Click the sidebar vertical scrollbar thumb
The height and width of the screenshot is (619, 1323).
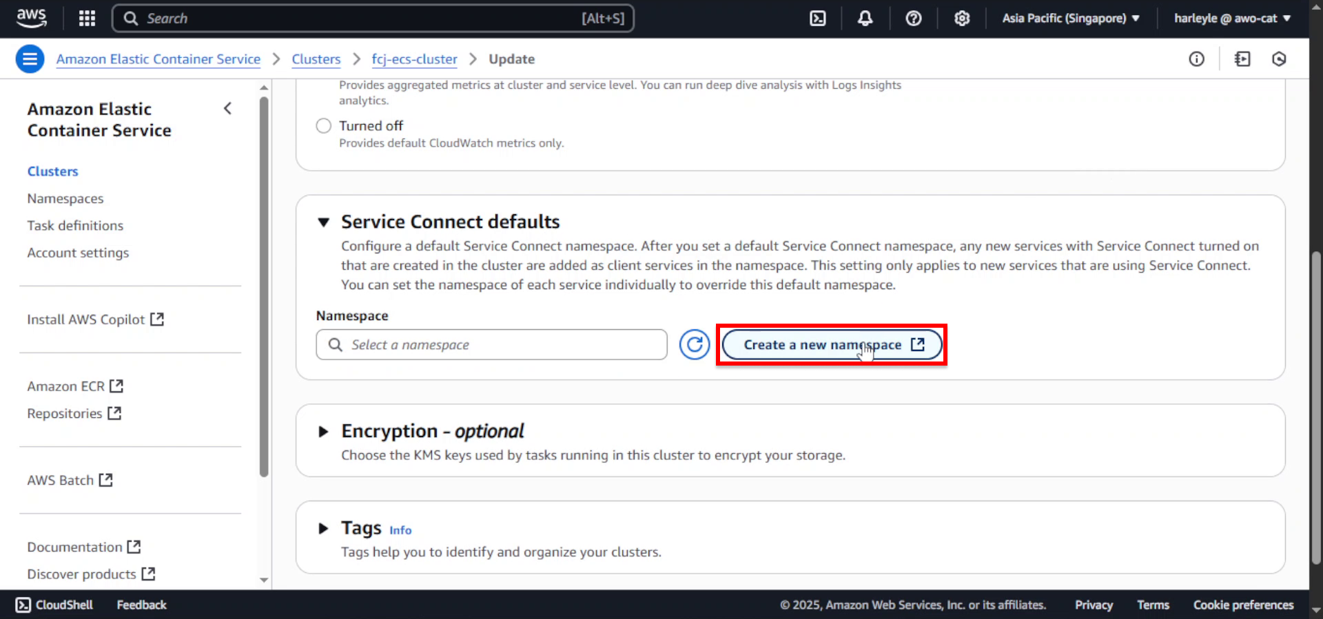[x=264, y=286]
